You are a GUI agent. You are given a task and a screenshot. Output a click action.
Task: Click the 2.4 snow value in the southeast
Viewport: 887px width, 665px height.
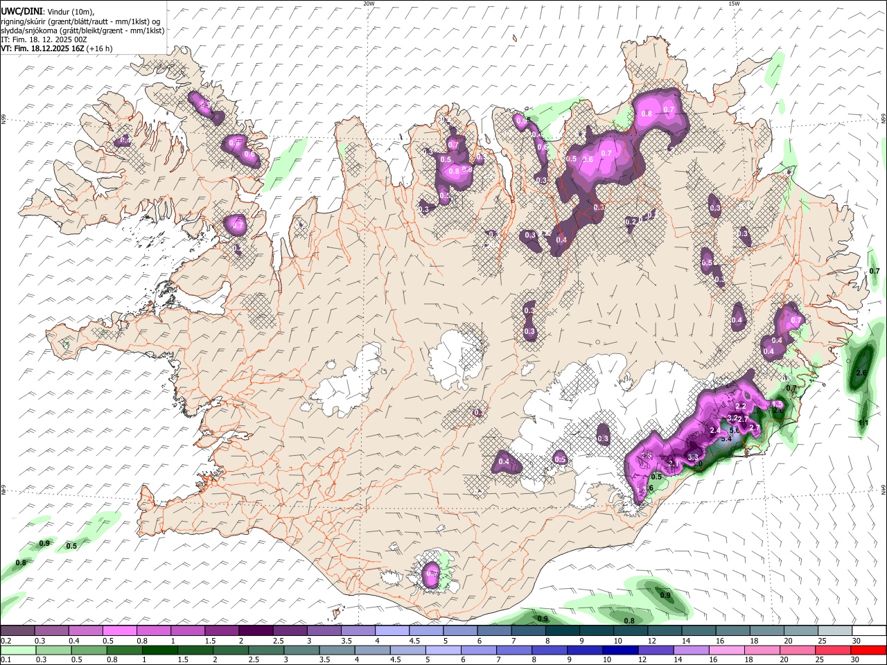pos(715,431)
